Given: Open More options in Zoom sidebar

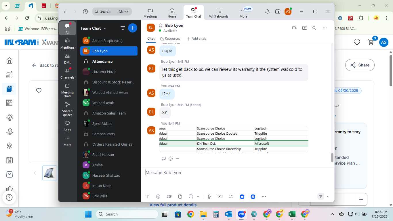Looking at the screenshot, I should [67, 141].
